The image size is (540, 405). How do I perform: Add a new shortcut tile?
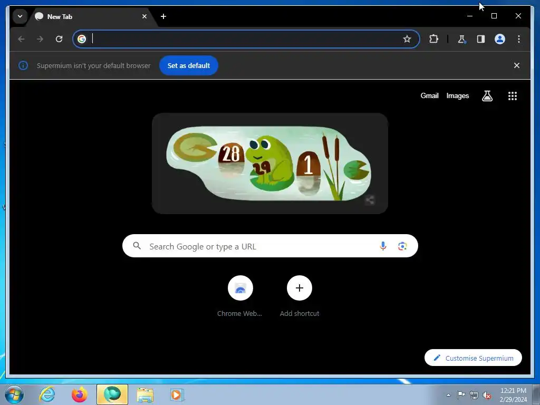click(x=300, y=288)
